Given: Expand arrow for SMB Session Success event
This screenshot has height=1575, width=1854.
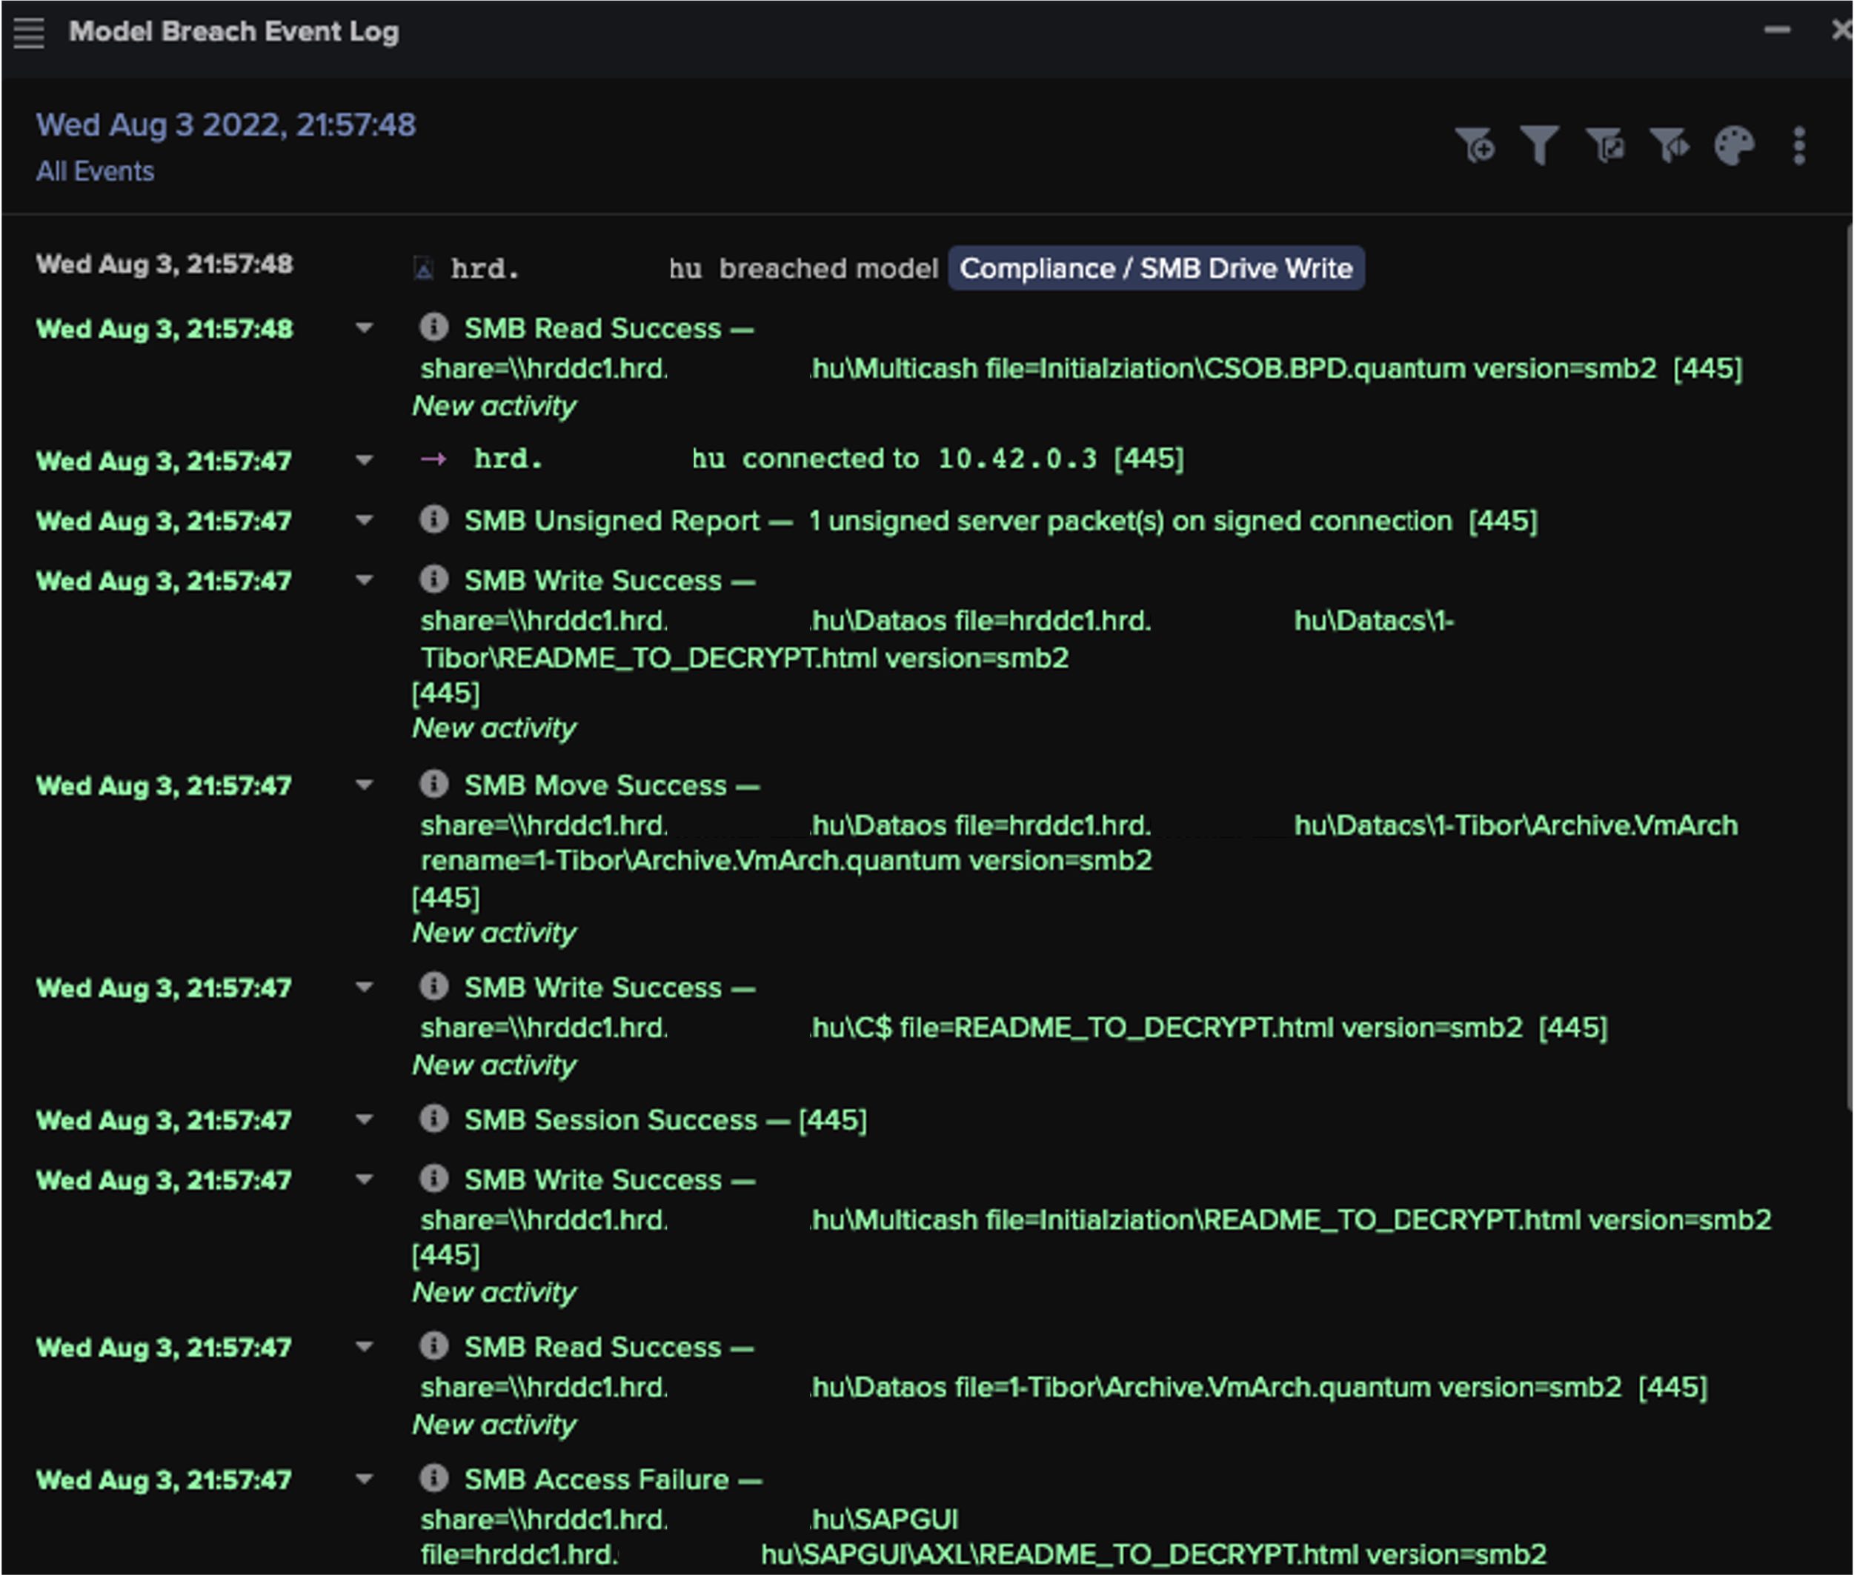Looking at the screenshot, I should 364,1119.
